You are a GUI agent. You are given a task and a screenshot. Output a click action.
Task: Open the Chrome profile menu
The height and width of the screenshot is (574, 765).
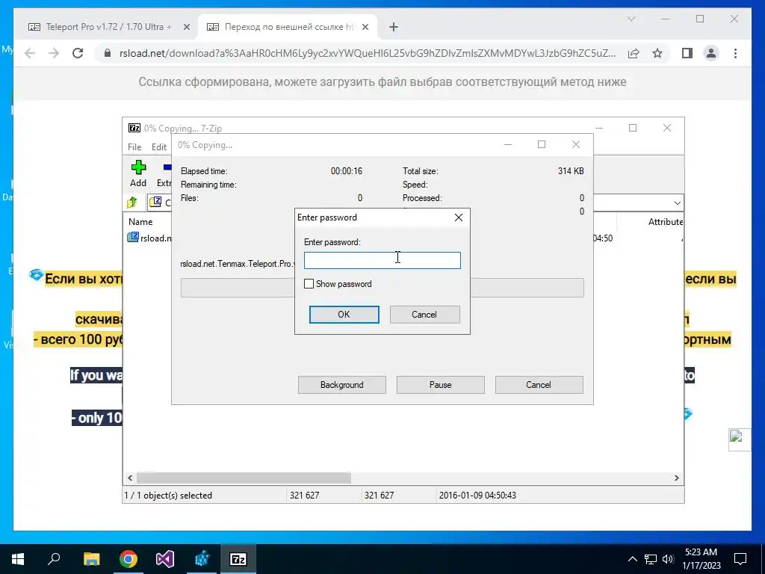pos(711,53)
